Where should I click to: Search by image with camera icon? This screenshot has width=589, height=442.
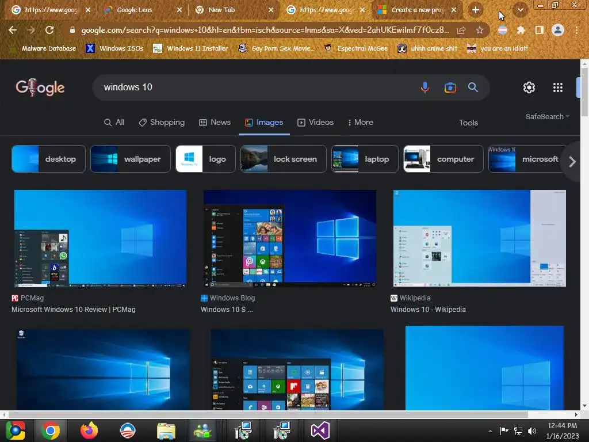(x=450, y=87)
